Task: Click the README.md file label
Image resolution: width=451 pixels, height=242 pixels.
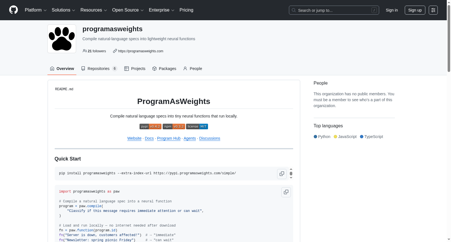Action: click(64, 89)
